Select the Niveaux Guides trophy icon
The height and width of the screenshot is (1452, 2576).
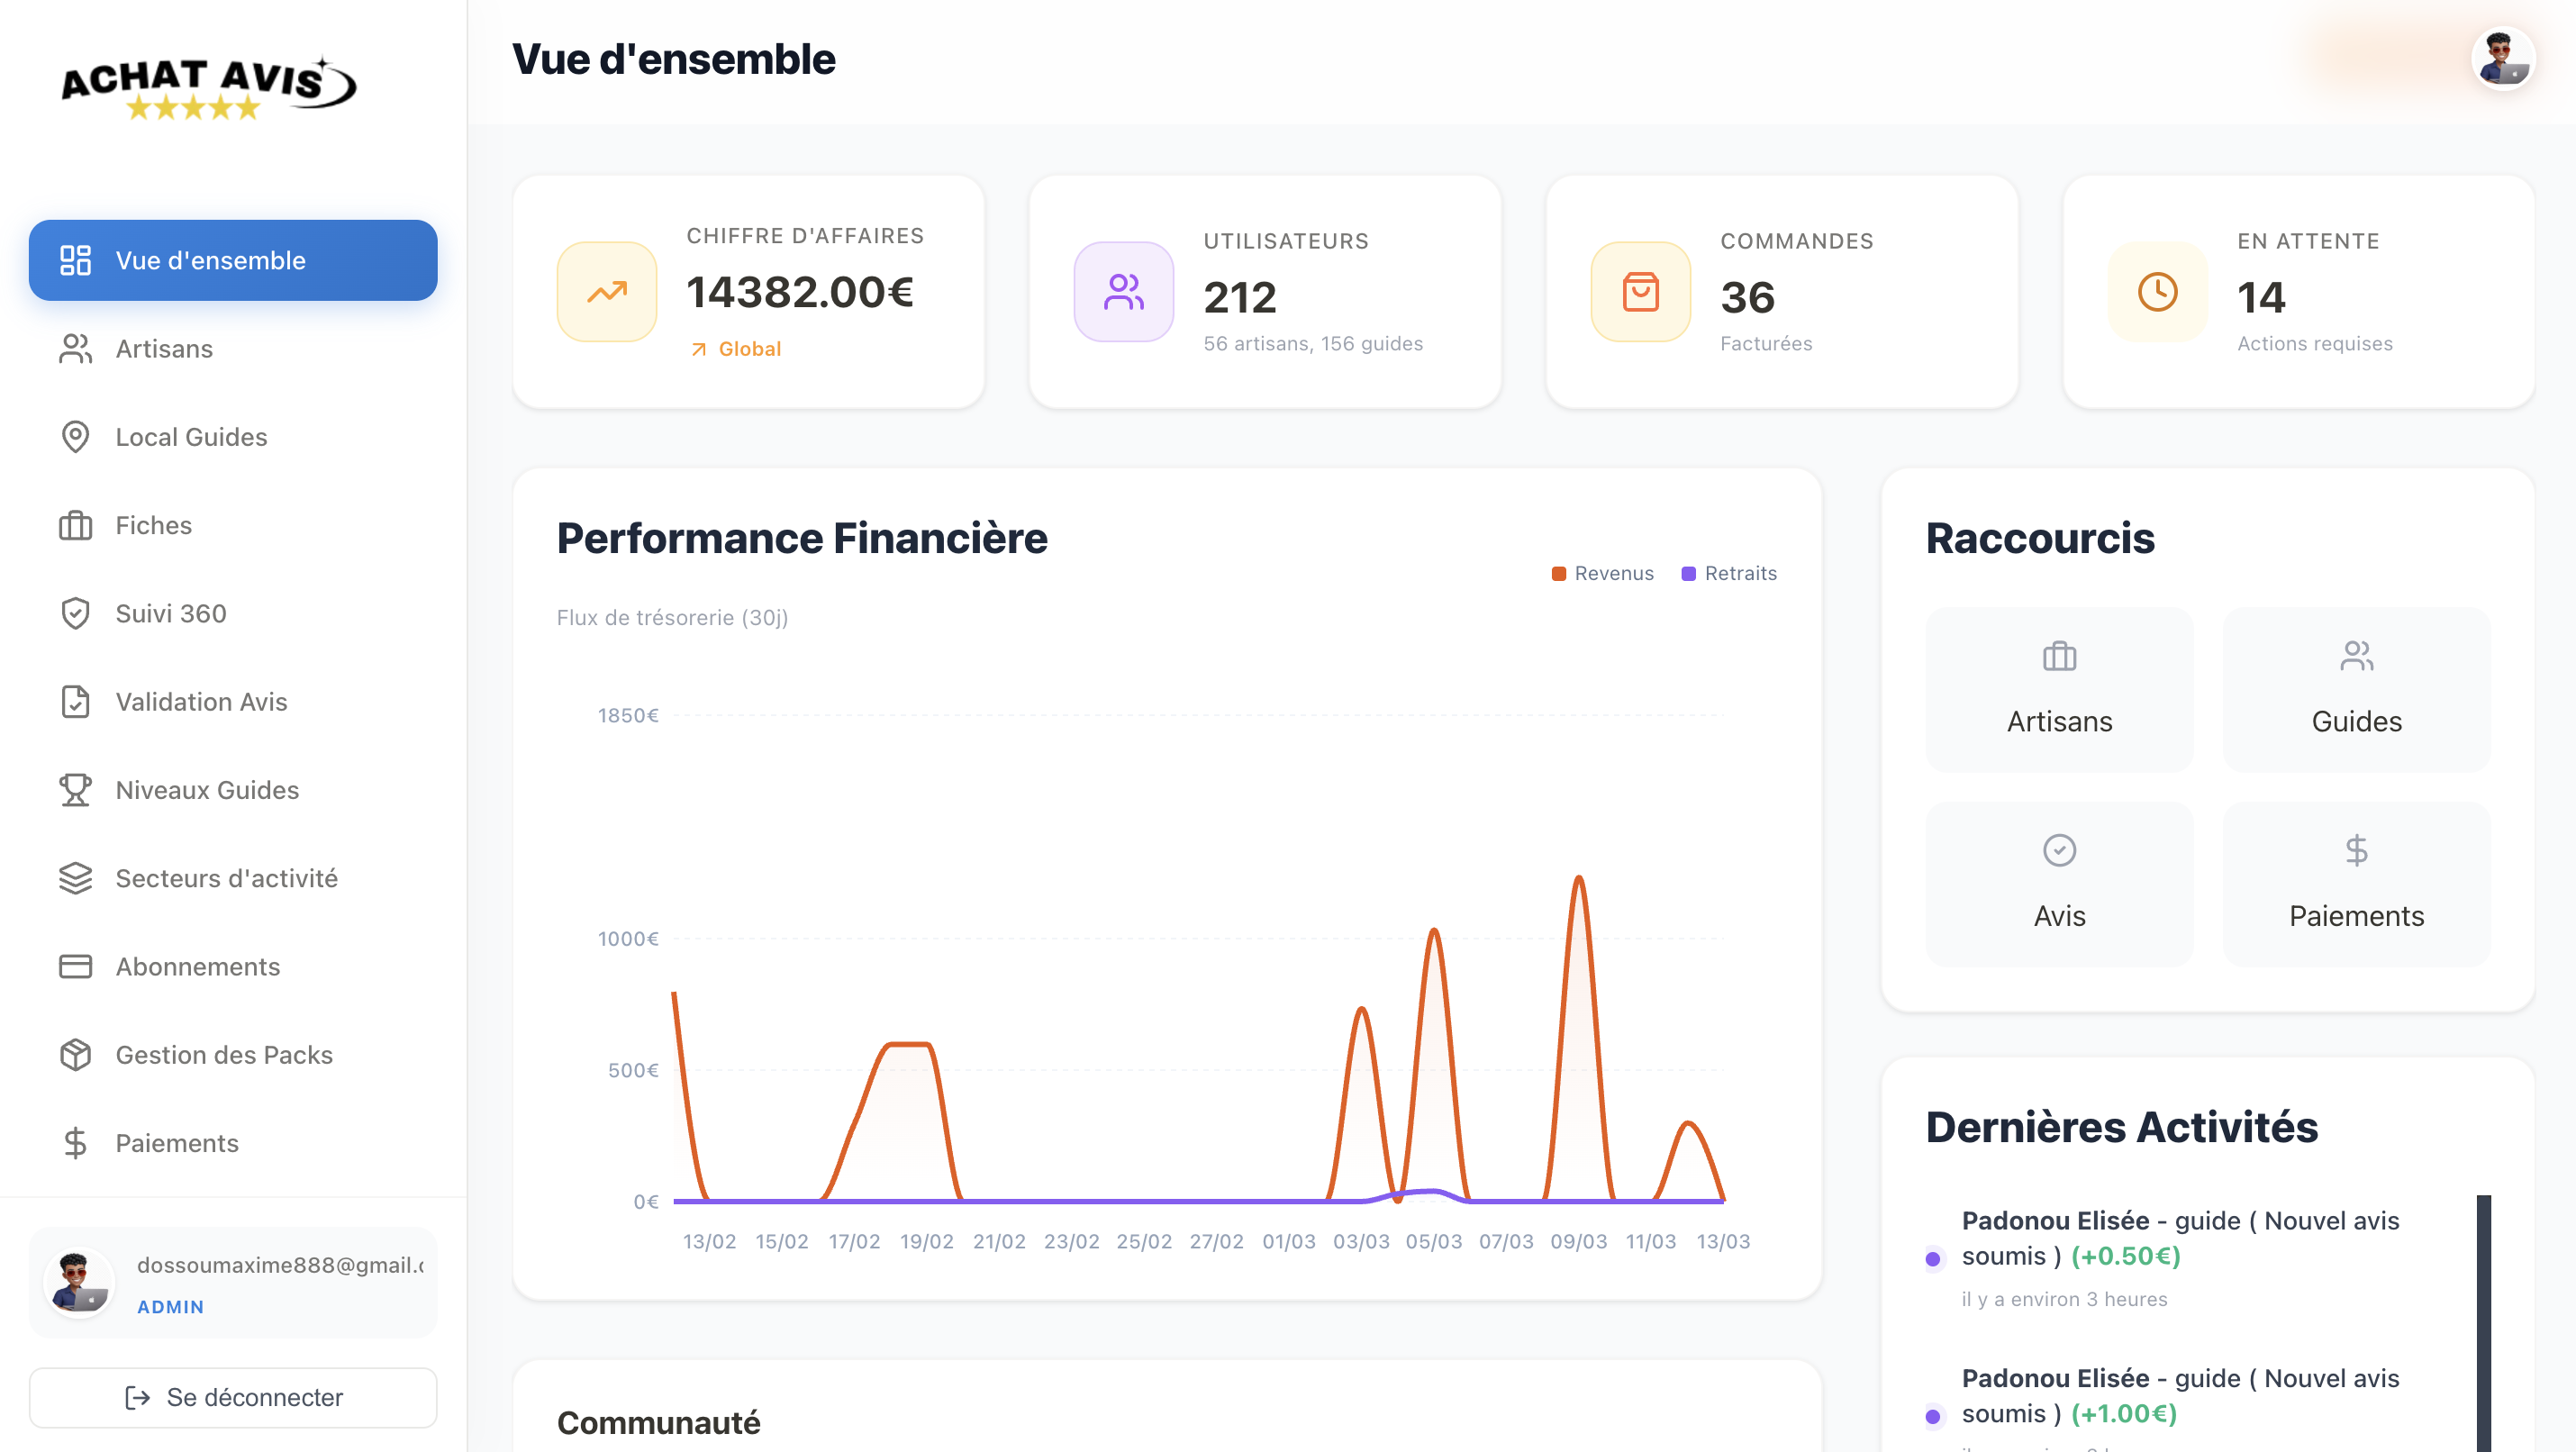coord(75,789)
